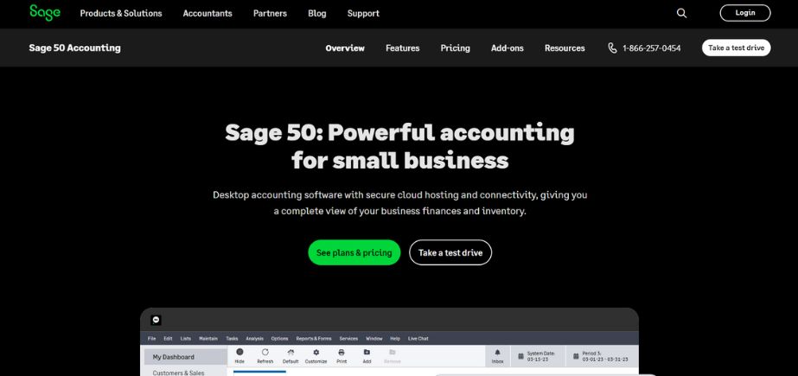Click the Default home icon
Screen dimensions: 798x376
pos(290,352)
